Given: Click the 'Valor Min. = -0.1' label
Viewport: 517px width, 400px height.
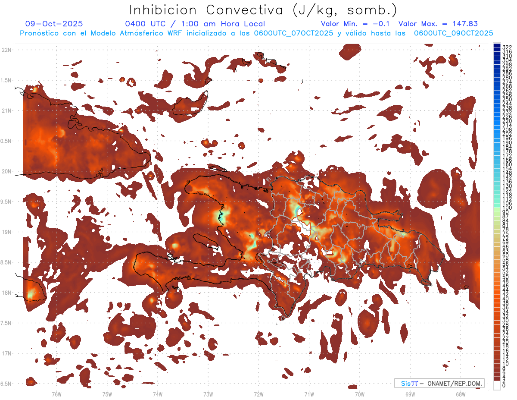Looking at the screenshot, I should pos(355,24).
